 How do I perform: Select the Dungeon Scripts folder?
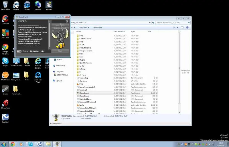[117, 51]
